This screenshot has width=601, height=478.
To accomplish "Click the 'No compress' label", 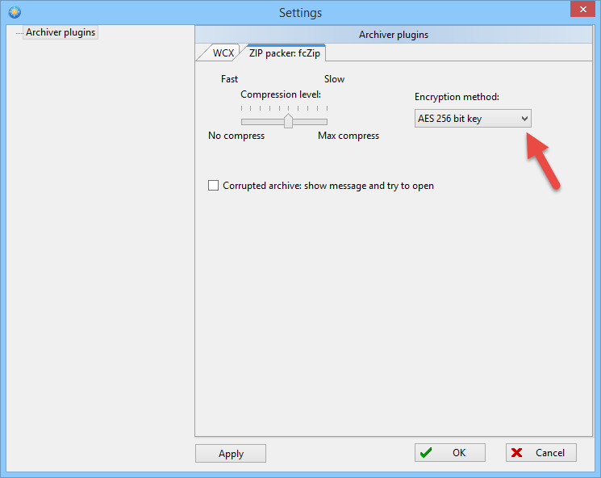I will click(x=236, y=136).
